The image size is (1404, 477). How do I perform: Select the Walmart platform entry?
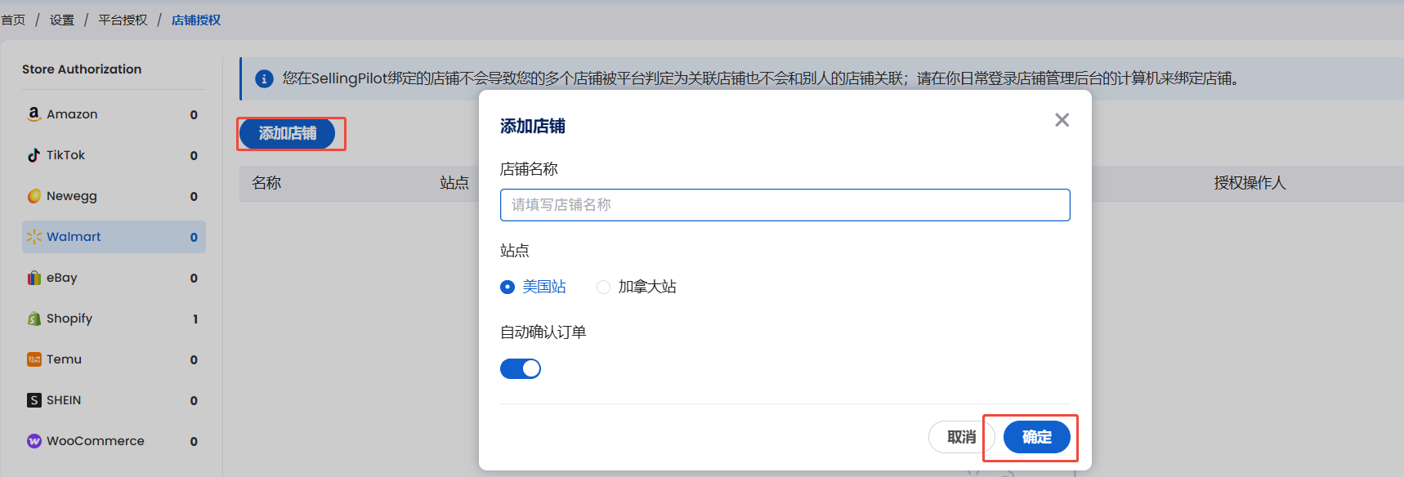114,237
